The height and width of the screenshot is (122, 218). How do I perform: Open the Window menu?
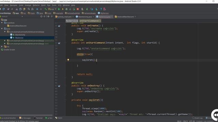click(x=66, y=5)
